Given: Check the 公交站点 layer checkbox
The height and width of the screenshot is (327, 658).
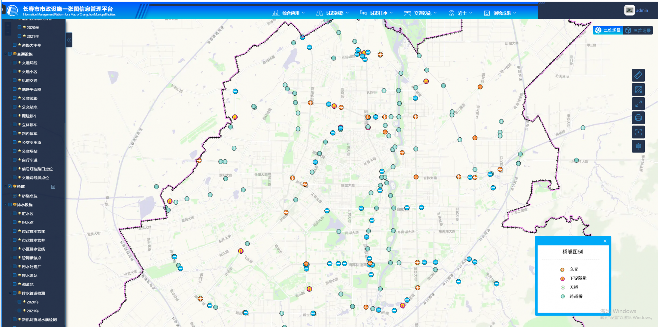Looking at the screenshot, I should click(x=14, y=107).
